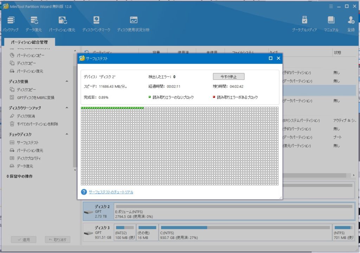Click the バックアップ (Backup) toolbar icon
360x253 pixels.
(x=11, y=24)
